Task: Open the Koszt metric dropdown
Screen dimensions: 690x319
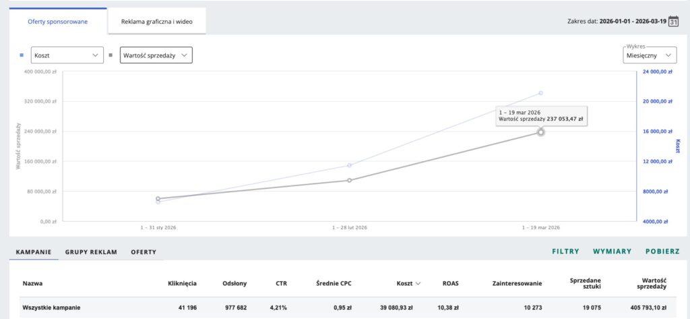Action: (67, 55)
